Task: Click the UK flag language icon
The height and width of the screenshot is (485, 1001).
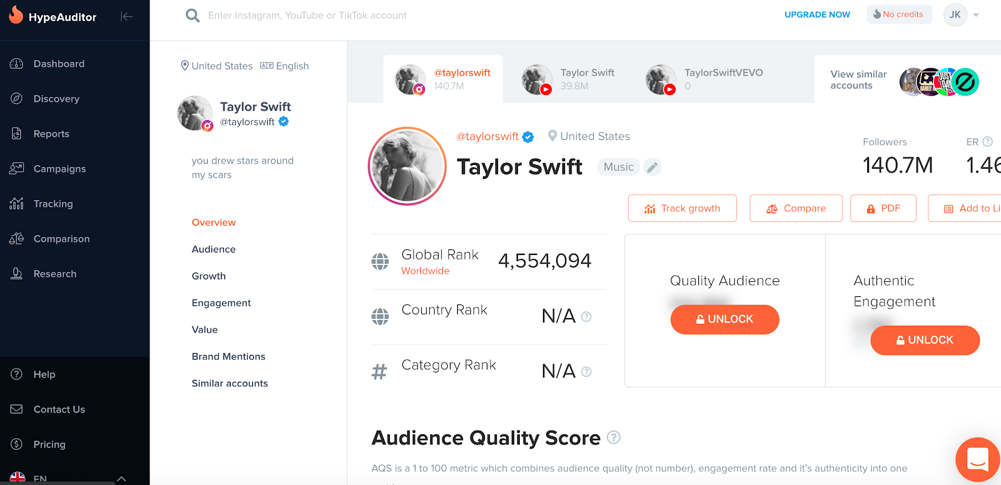Action: click(18, 478)
